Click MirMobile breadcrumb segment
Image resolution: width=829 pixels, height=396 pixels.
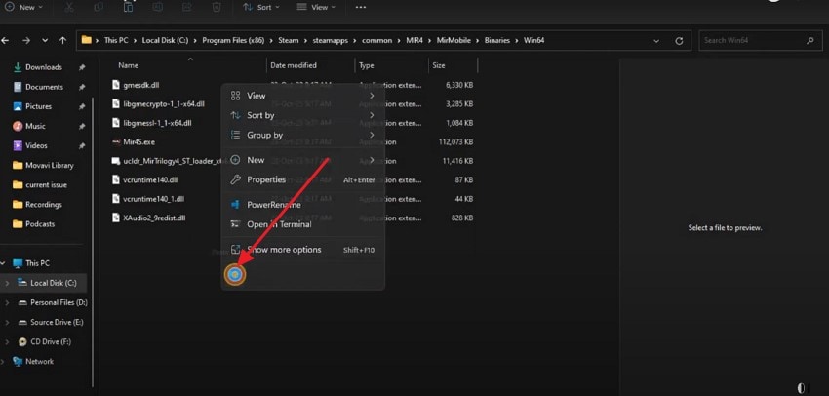[454, 40]
